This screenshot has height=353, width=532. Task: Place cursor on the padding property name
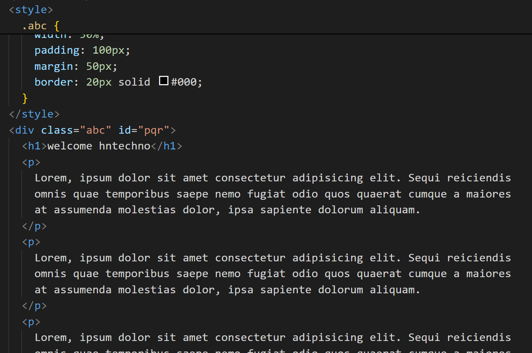coord(57,50)
